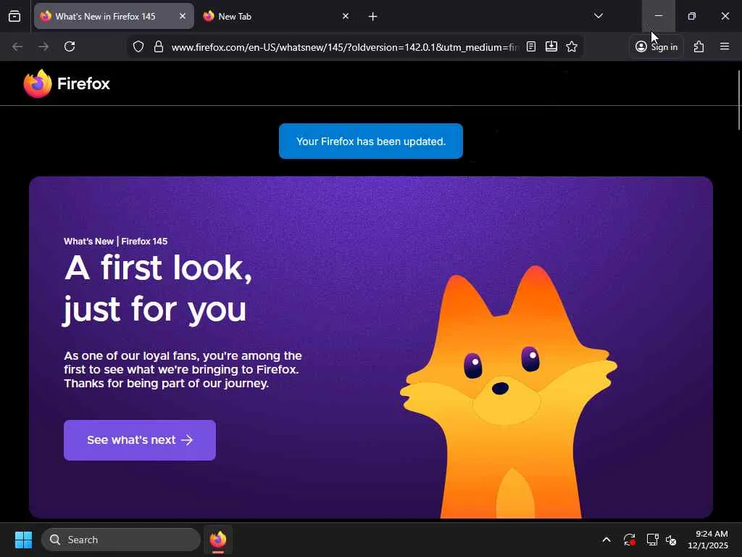This screenshot has height=557, width=742.
Task: Switch to the New Tab tab
Action: click(x=277, y=16)
